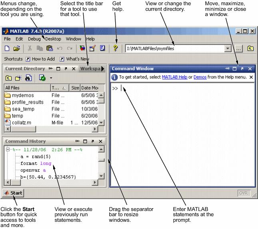258x229 pixels.
Task: Open the directory reports icon with green check
Action: coord(42,78)
